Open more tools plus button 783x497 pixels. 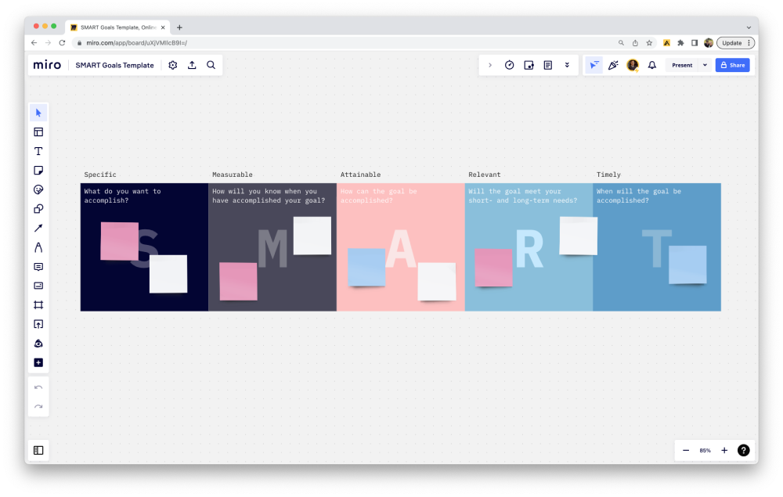click(38, 362)
